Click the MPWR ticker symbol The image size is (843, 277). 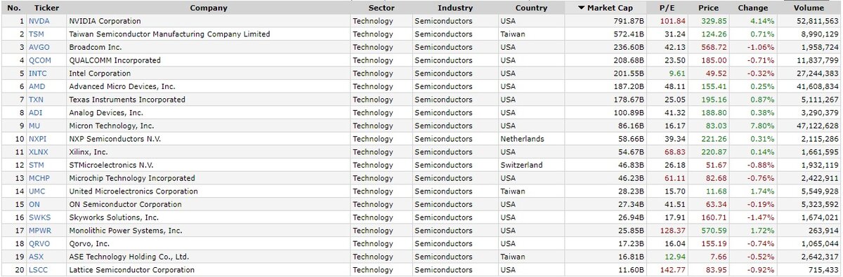40,230
